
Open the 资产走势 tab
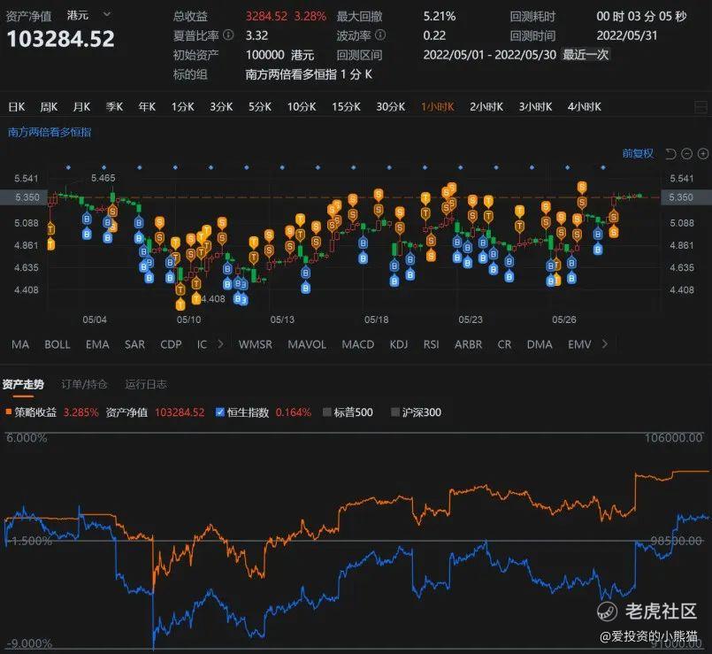[23, 384]
